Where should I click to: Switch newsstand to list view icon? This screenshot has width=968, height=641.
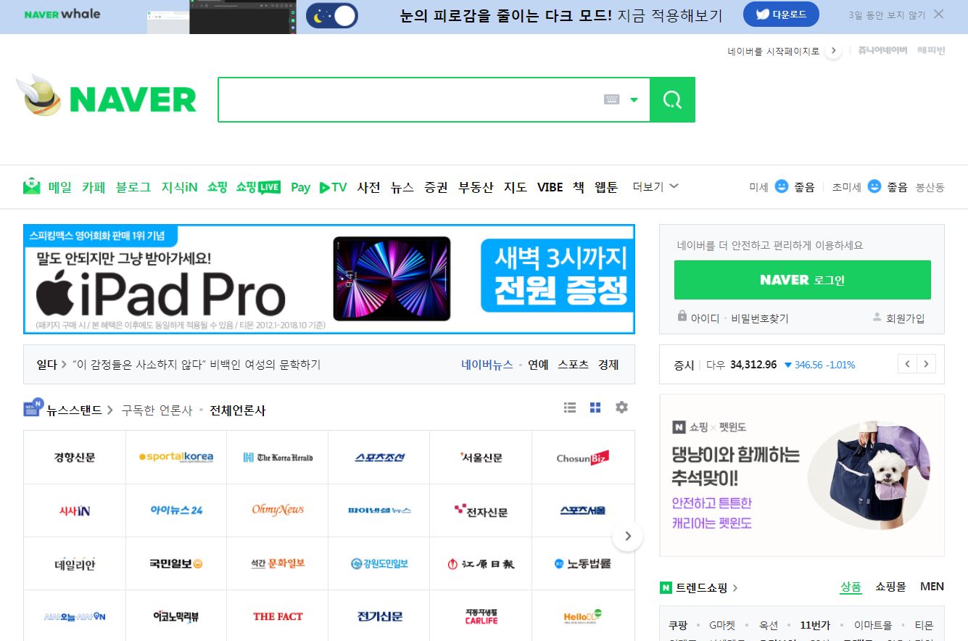point(570,408)
